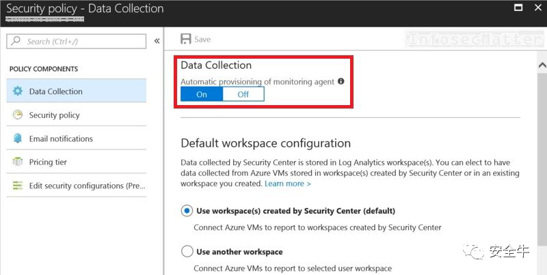Follow the Learn more link
547x275 pixels.
tap(287, 184)
